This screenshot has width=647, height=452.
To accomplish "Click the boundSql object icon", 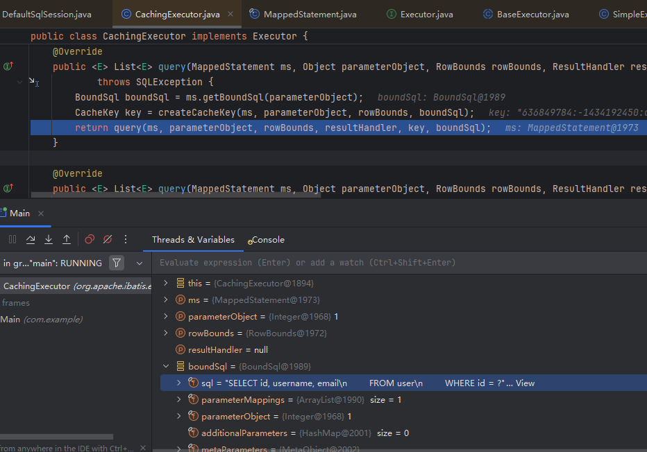I will click(180, 366).
